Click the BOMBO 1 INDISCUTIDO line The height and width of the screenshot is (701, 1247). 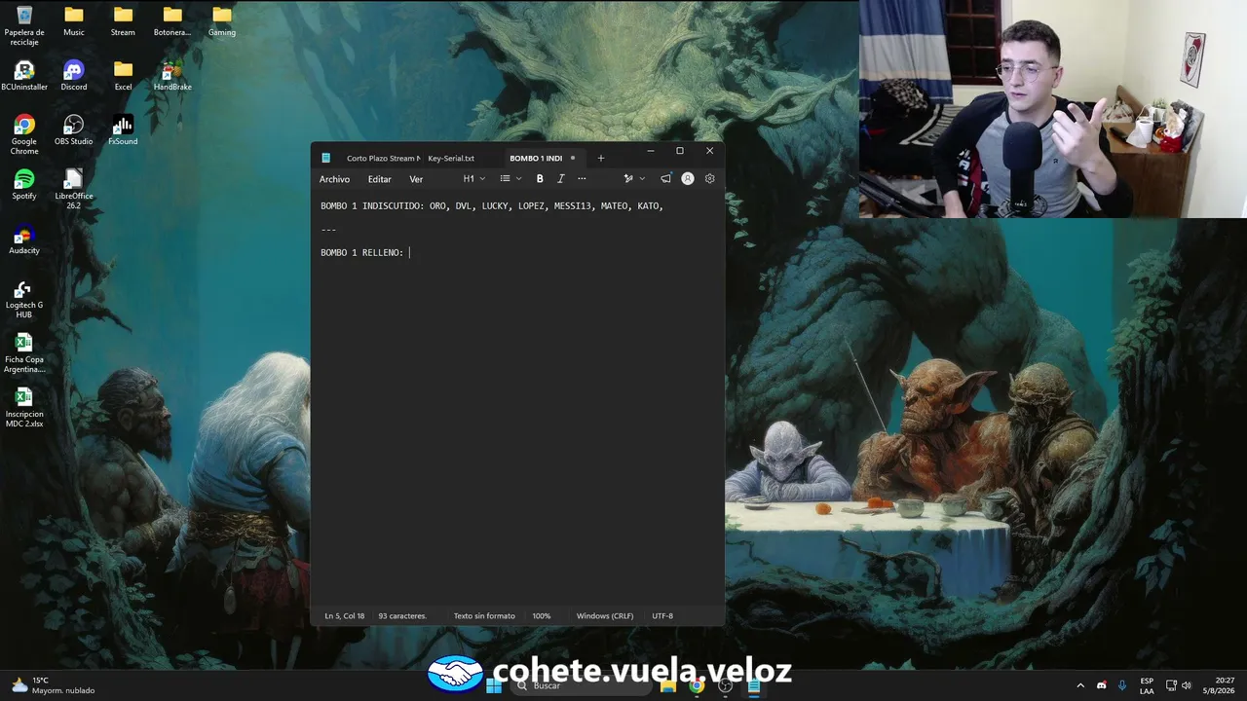(x=492, y=206)
